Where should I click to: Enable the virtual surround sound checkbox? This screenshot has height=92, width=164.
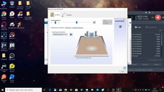pyautogui.click(x=76, y=58)
